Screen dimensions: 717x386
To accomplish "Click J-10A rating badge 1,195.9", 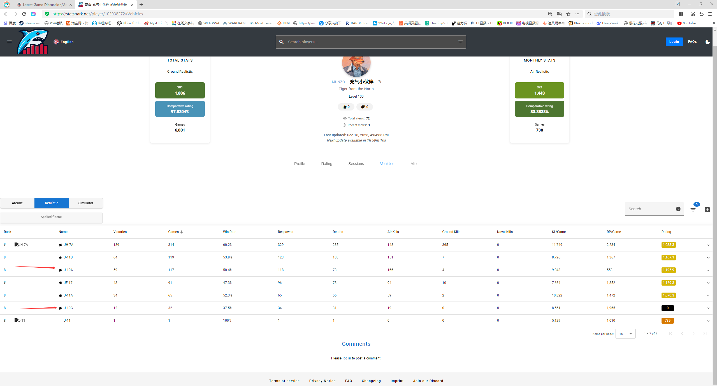I will pyautogui.click(x=668, y=270).
